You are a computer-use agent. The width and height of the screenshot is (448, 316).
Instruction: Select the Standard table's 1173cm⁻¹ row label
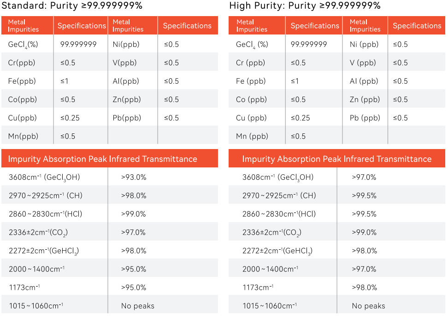coord(24,287)
